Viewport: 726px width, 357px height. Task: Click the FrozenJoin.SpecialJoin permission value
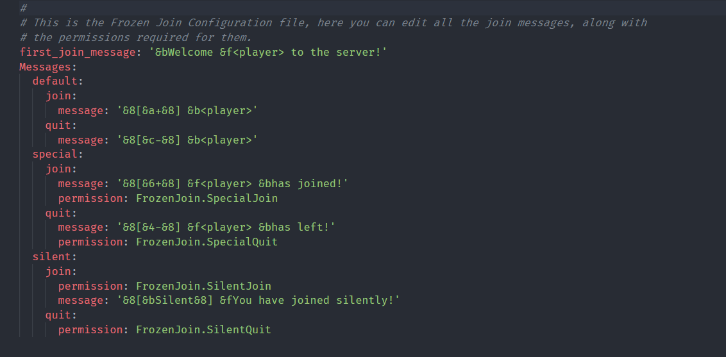[207, 199]
